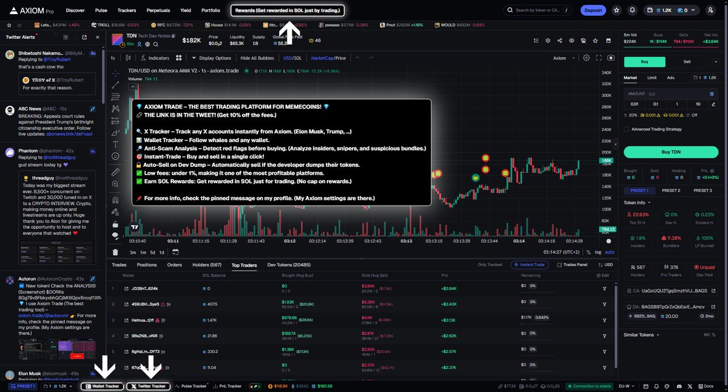Open the Wallet Tracker button
728x392 pixels.
pyautogui.click(x=102, y=386)
